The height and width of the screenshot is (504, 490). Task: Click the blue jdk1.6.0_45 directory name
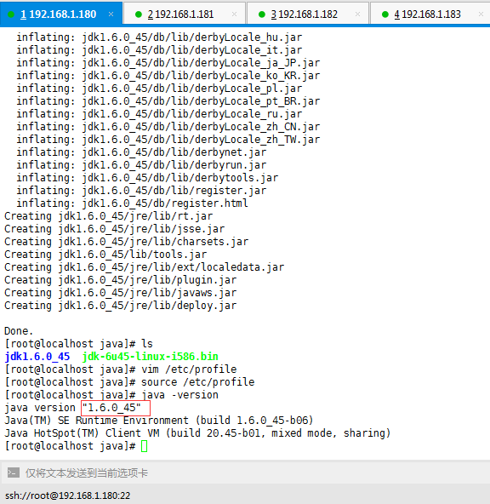[37, 357]
